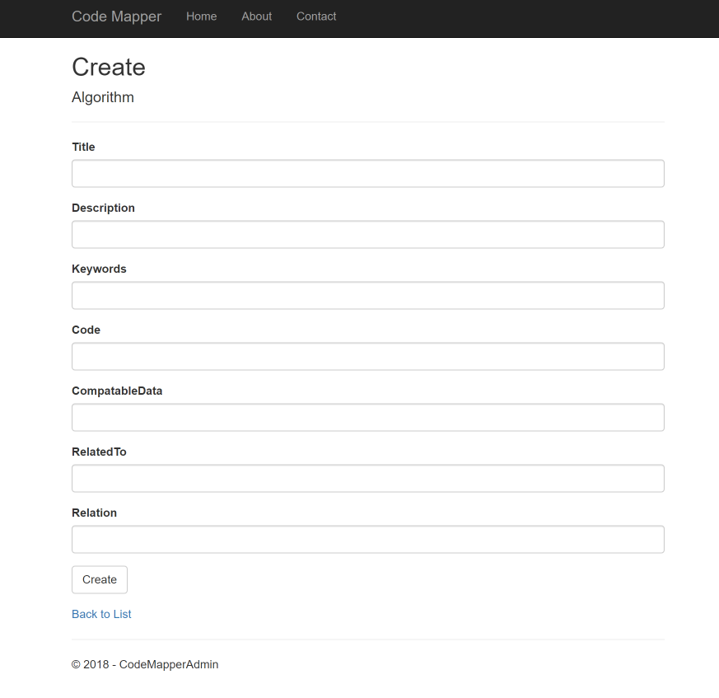This screenshot has height=698, width=719.
Task: Click the 2018 CodeMapperAdmin footer text
Action: click(x=145, y=664)
